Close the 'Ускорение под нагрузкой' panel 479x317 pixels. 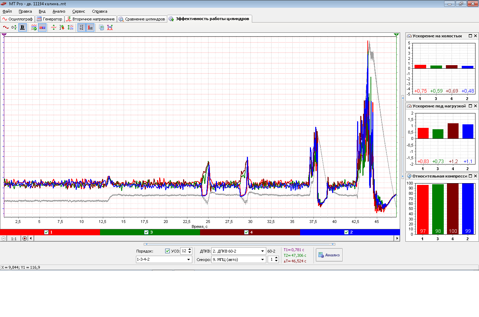475,106
